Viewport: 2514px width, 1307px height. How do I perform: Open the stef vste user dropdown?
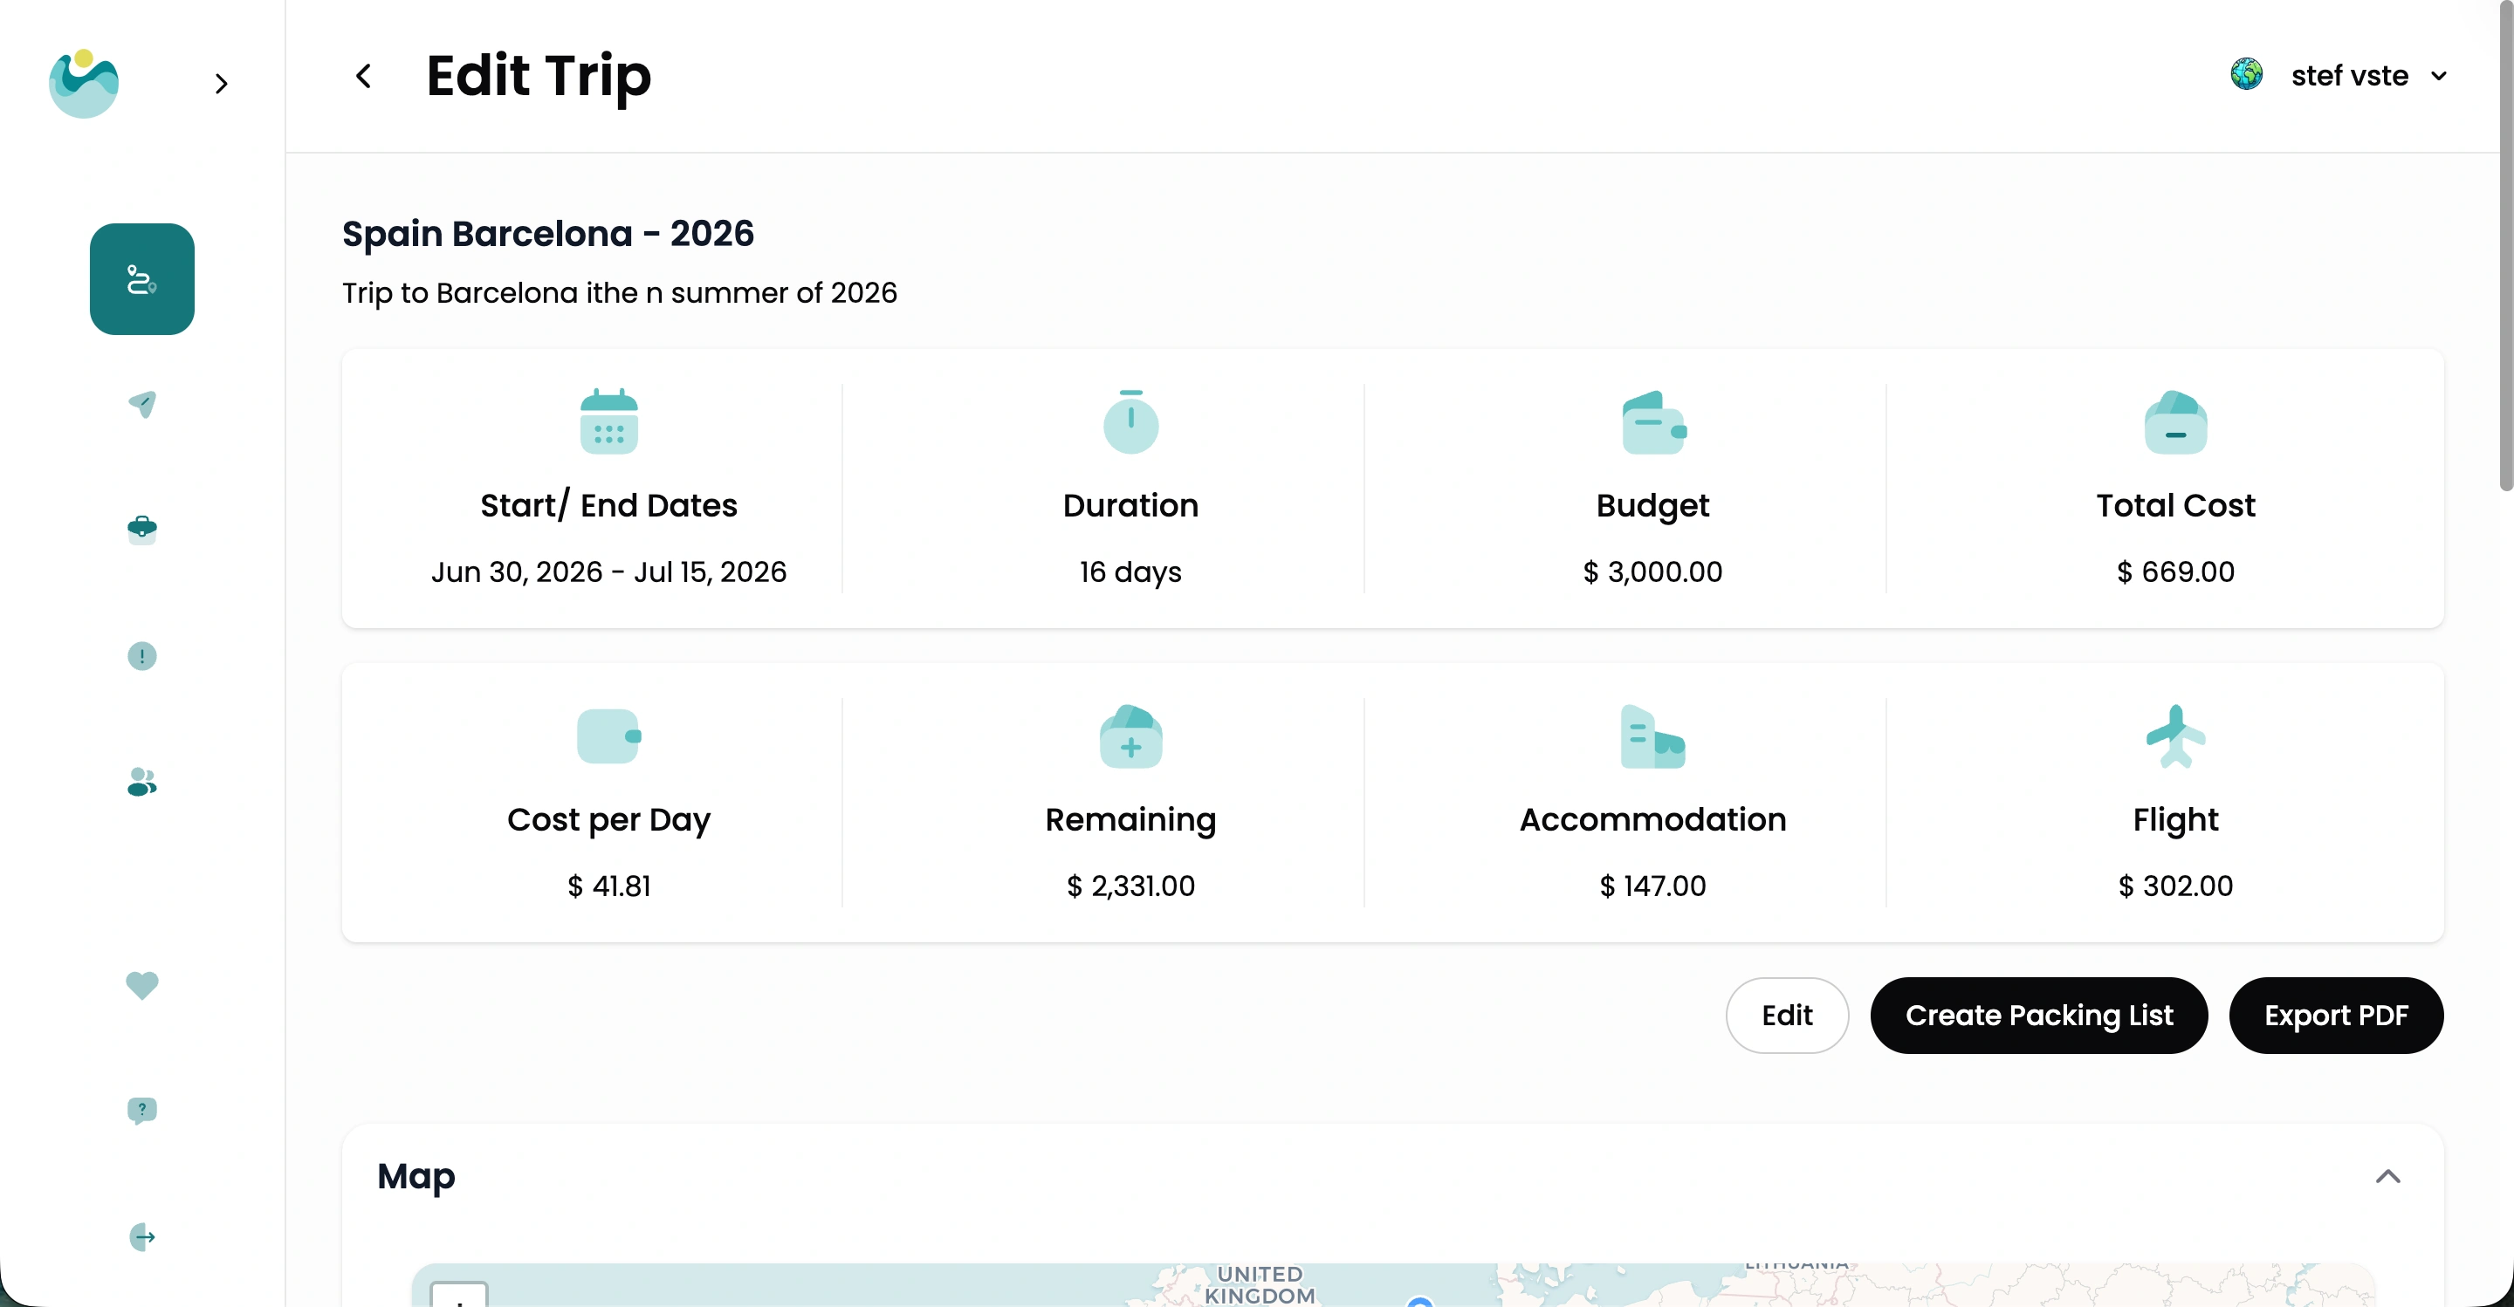coord(2438,76)
